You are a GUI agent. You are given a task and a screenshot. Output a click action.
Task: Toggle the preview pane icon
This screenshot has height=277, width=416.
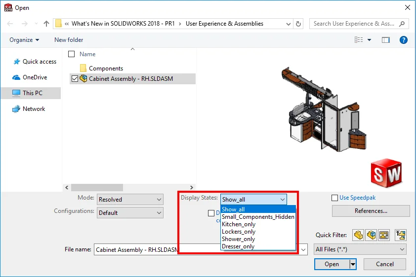point(386,40)
